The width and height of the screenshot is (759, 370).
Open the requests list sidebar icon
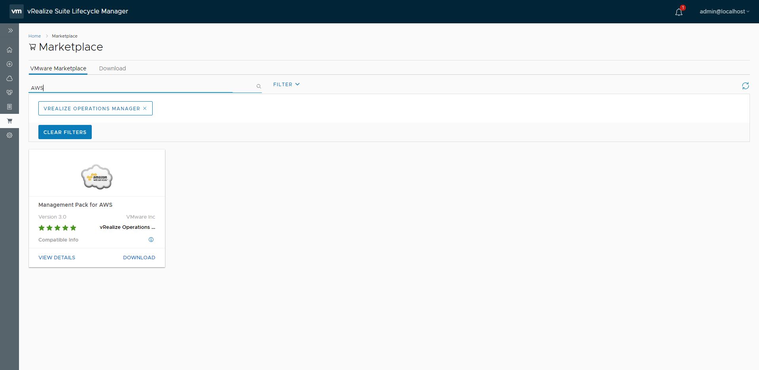pyautogui.click(x=9, y=107)
